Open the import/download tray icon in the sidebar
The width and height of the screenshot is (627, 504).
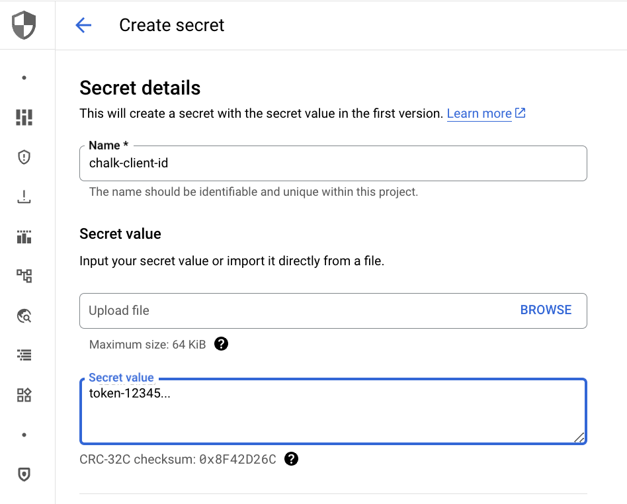coord(24,196)
